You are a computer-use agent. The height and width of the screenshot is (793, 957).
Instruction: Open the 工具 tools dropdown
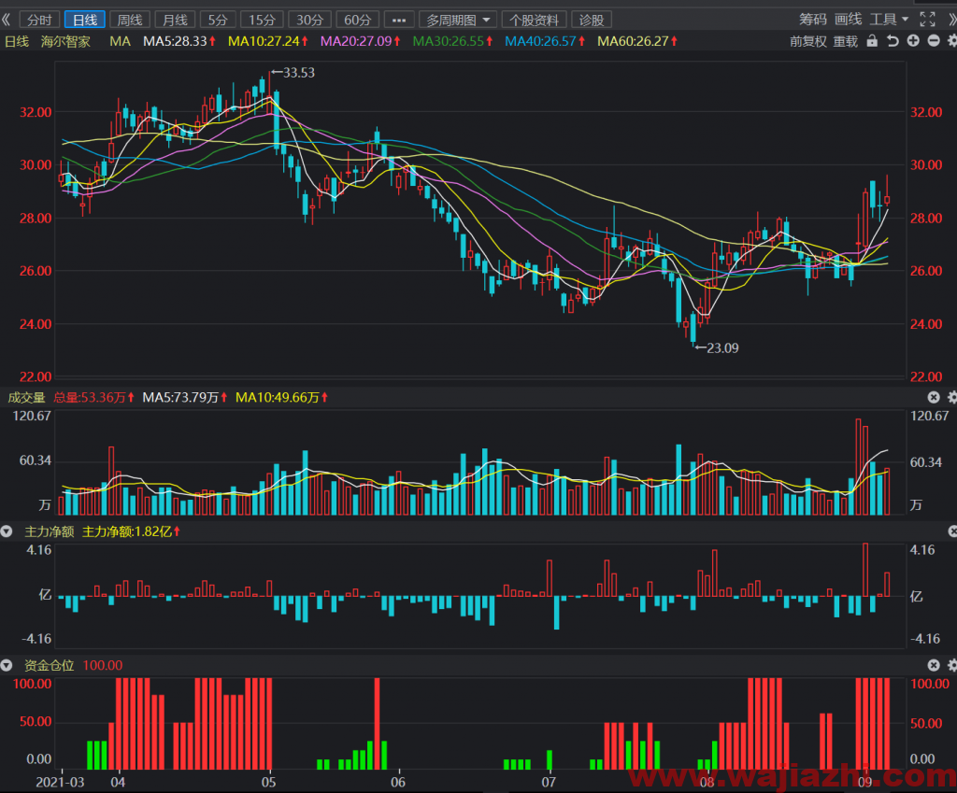click(890, 20)
